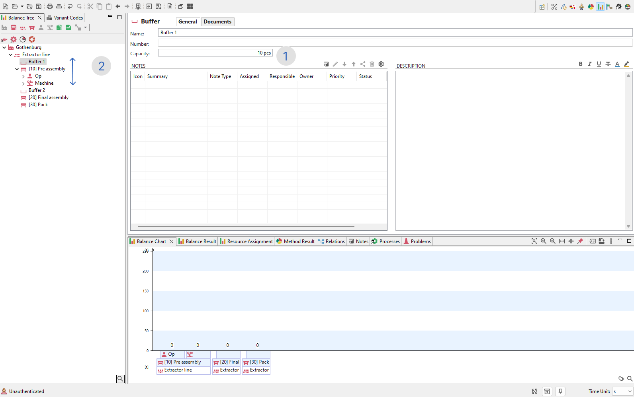
Task: Select Buffer 2 in the tree
Action: pos(37,90)
